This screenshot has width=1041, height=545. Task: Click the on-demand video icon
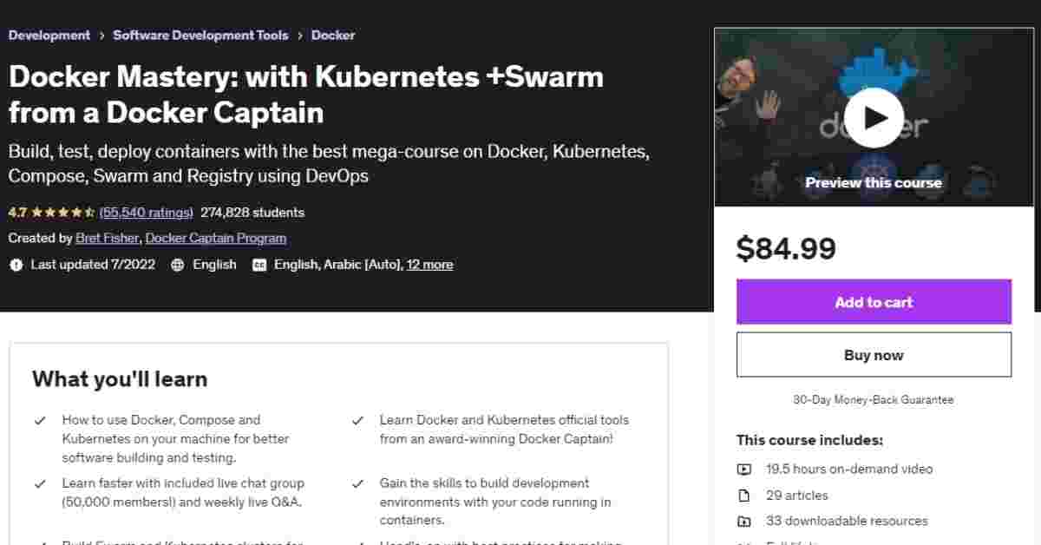744,469
